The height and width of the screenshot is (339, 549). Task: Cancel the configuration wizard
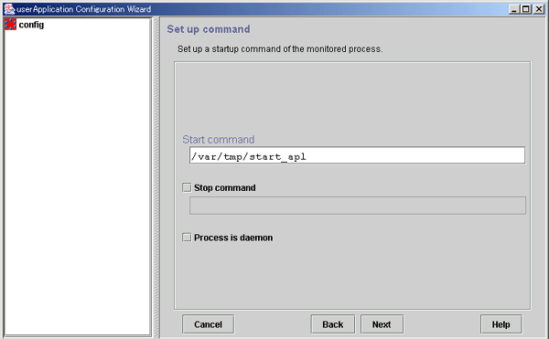[208, 324]
